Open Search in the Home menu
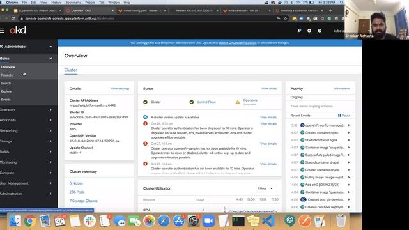The image size is (409, 230). point(6,83)
